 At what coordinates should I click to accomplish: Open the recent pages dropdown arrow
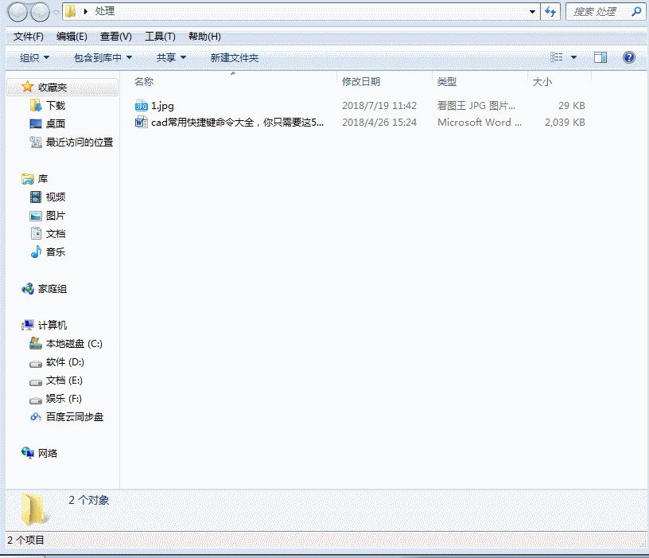(x=56, y=13)
